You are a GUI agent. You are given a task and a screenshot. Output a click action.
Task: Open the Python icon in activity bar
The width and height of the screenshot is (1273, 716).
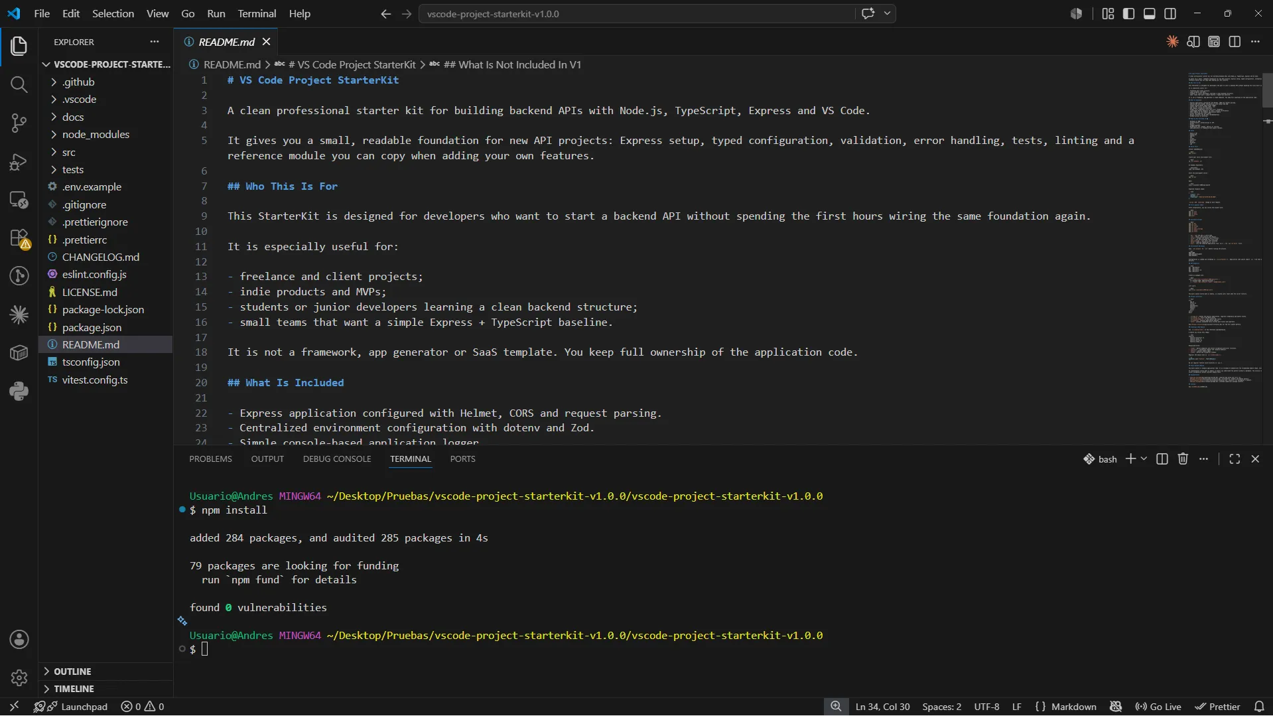[19, 391]
